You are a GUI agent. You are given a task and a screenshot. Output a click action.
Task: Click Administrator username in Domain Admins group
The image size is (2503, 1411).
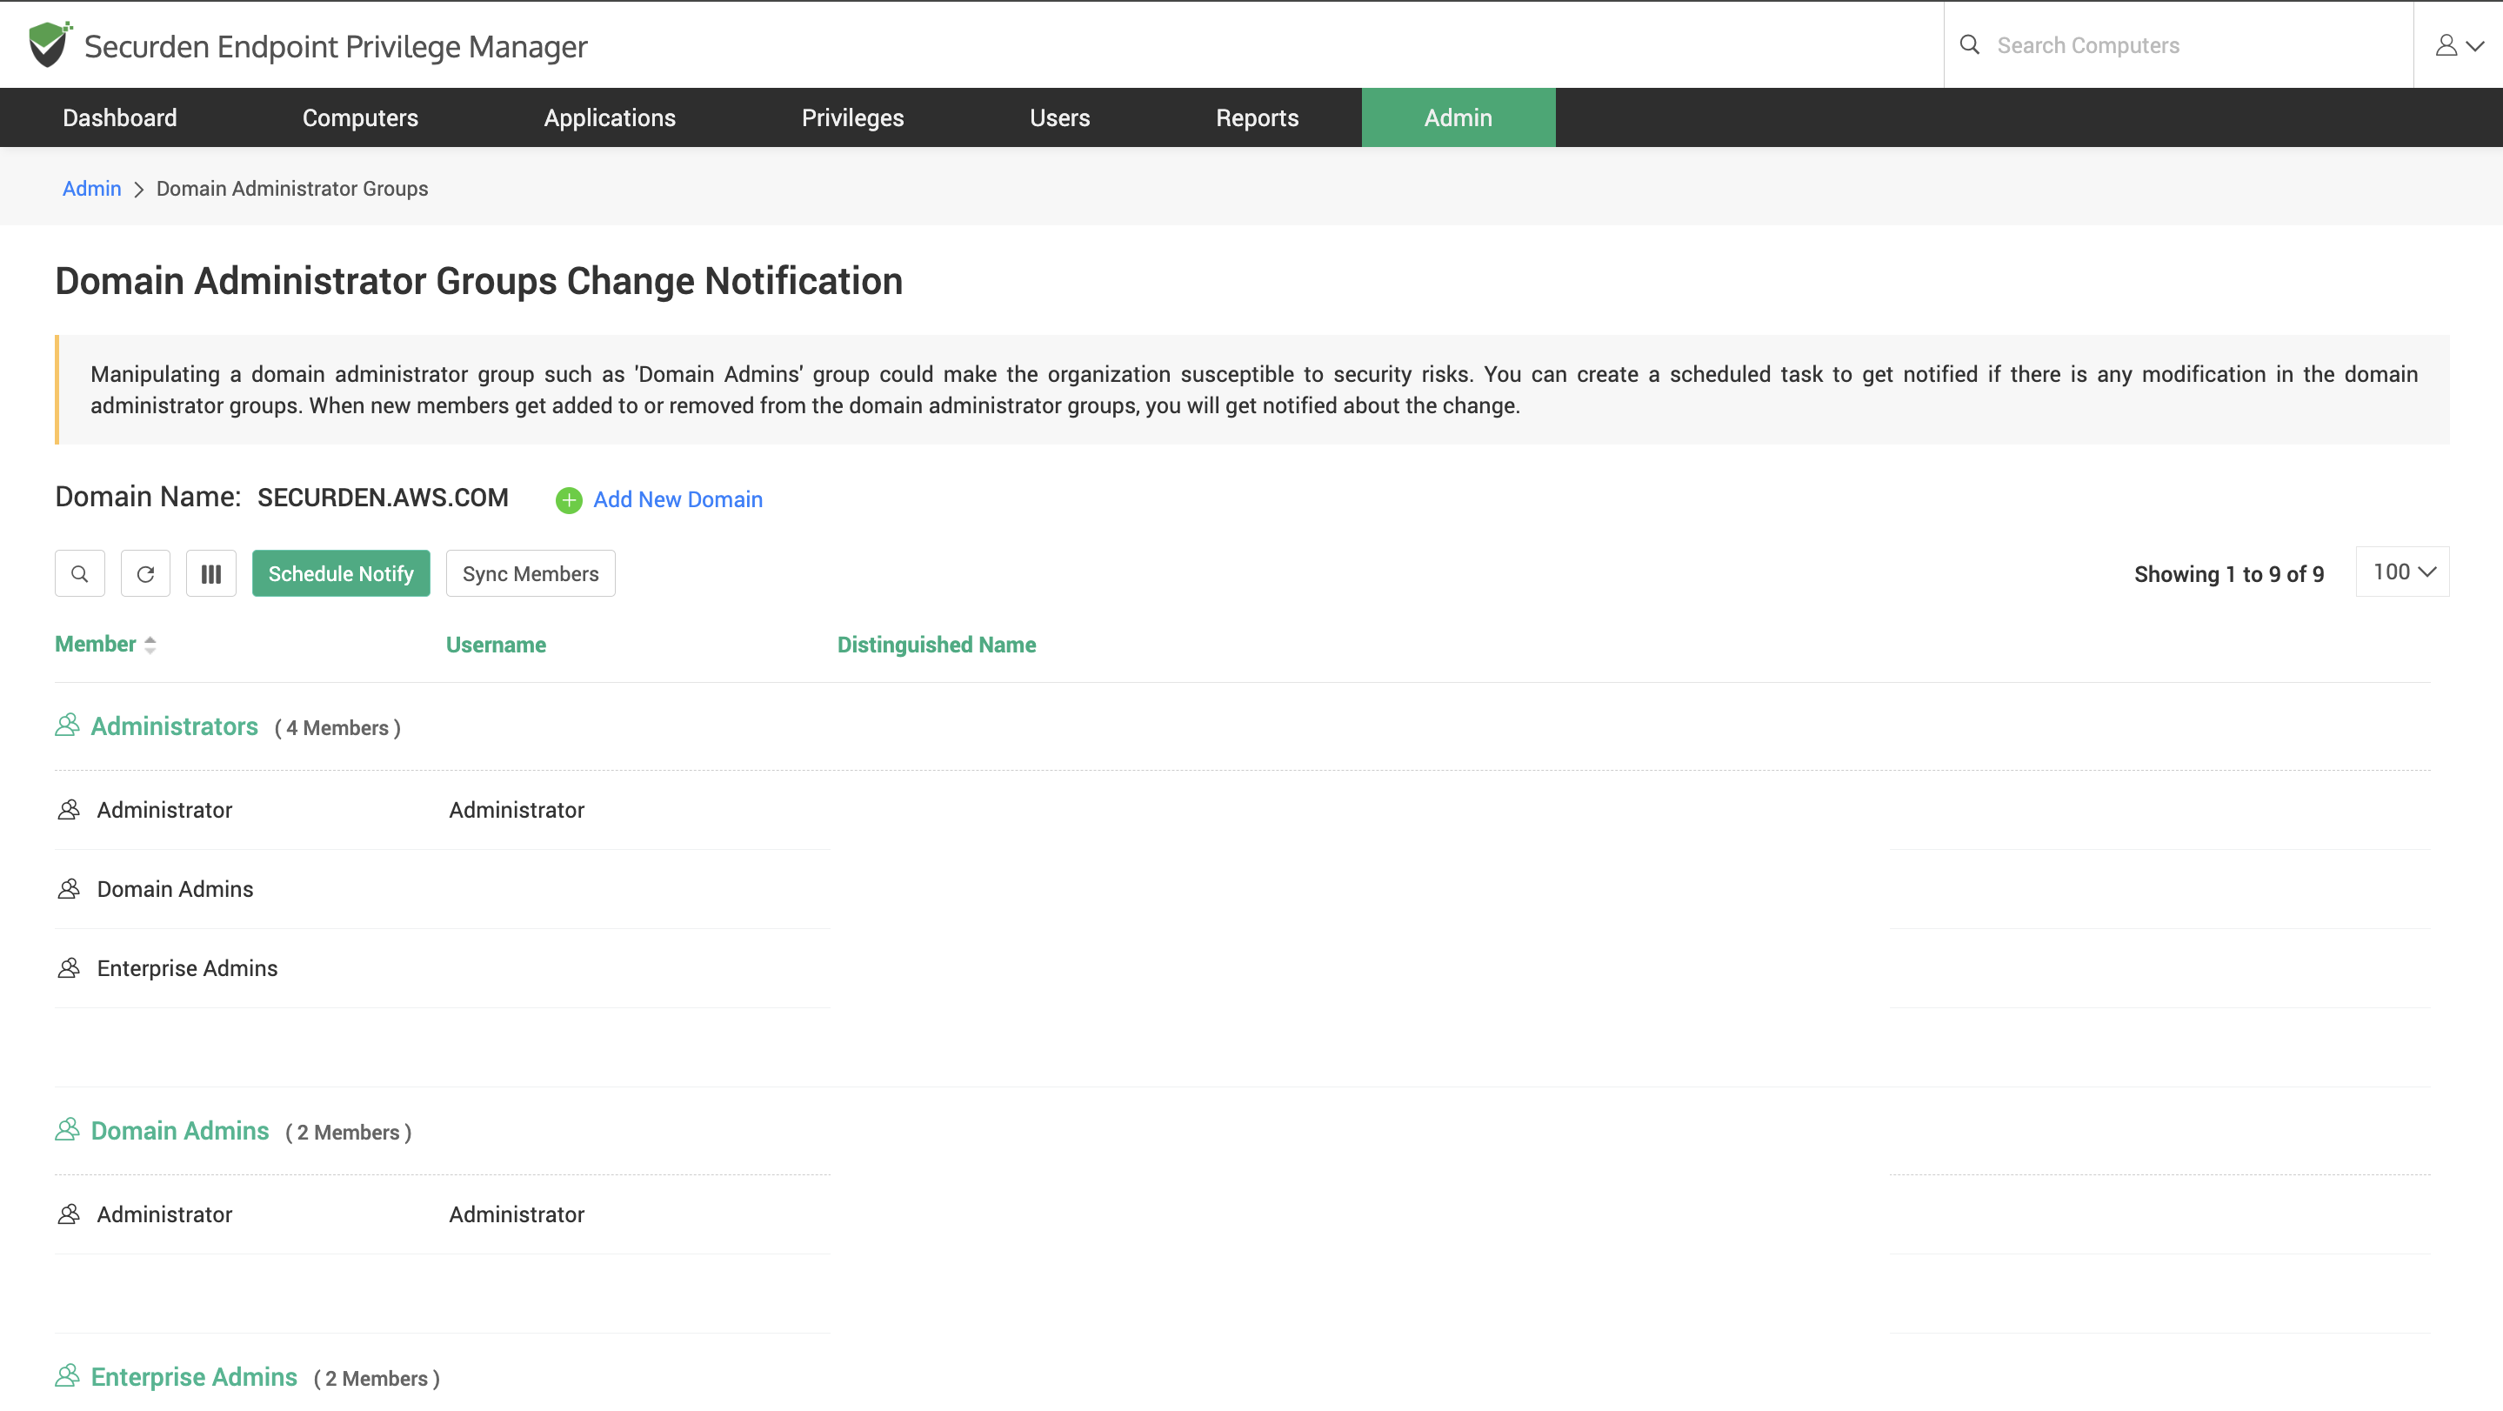point(517,1214)
